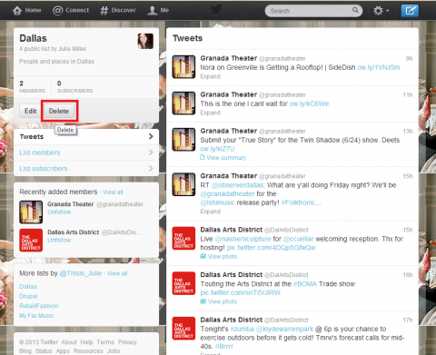Open the About footer link

point(69,342)
